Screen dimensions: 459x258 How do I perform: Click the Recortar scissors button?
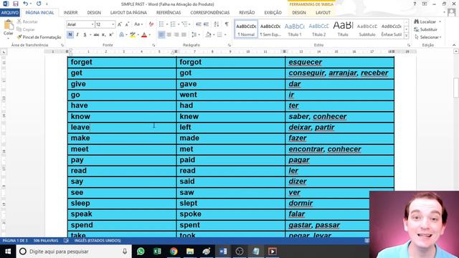[x=27, y=21]
